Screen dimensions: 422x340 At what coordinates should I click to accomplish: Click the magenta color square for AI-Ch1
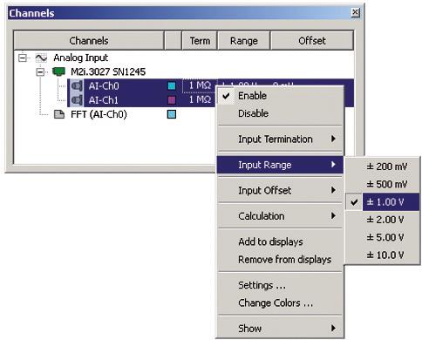pos(172,100)
